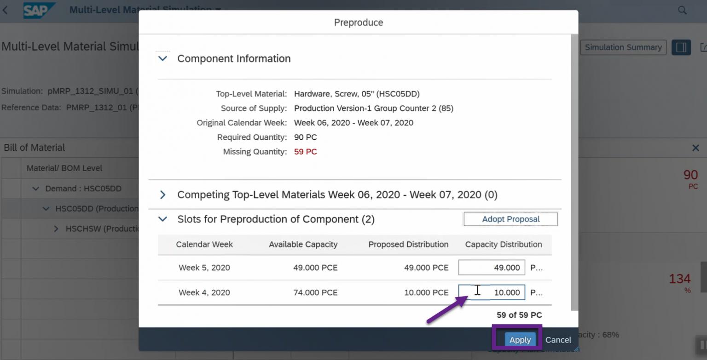
Task: Close the capacity chart panel with its X icon
Action: tap(696, 148)
